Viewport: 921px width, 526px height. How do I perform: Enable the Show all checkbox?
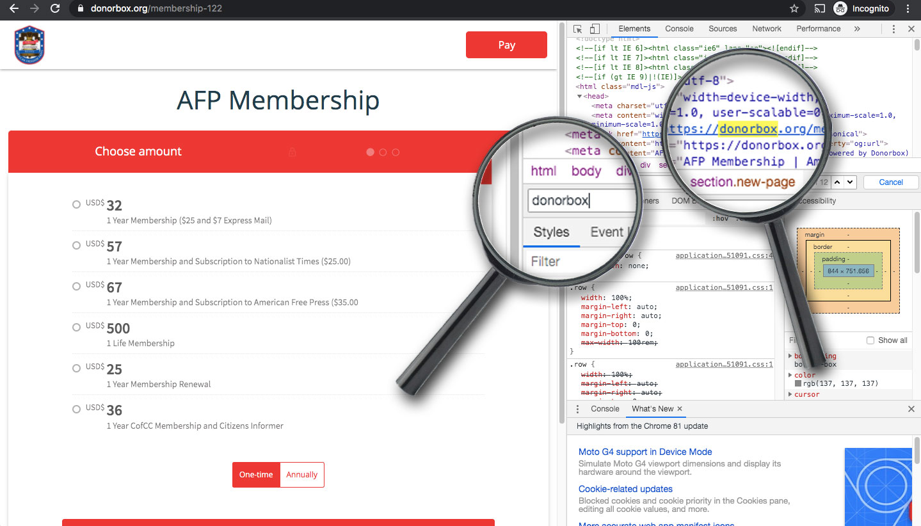point(870,340)
